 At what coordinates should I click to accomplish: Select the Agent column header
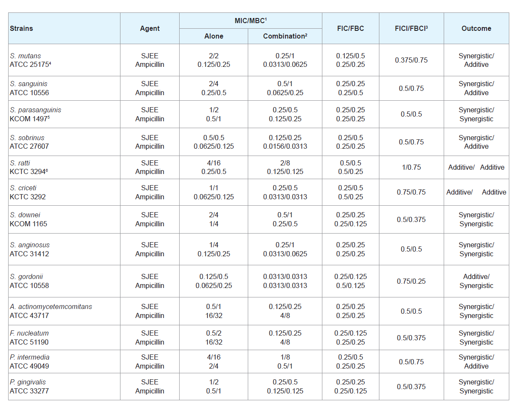[150, 28]
